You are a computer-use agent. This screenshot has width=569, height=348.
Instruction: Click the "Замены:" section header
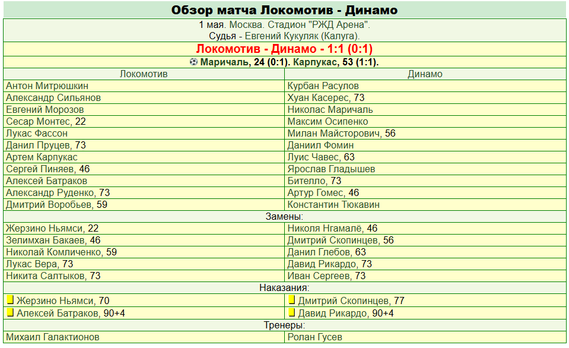[x=285, y=217]
